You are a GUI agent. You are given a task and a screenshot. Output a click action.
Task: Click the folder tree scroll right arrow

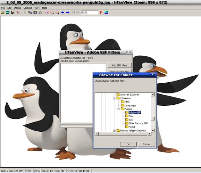(149, 134)
